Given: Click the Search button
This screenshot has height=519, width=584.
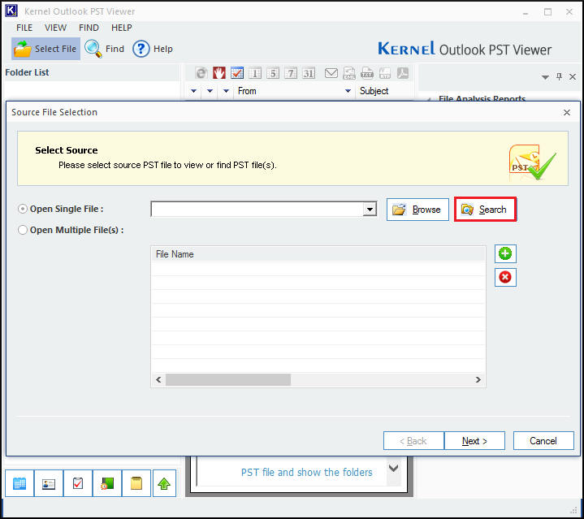Looking at the screenshot, I should click(x=485, y=210).
